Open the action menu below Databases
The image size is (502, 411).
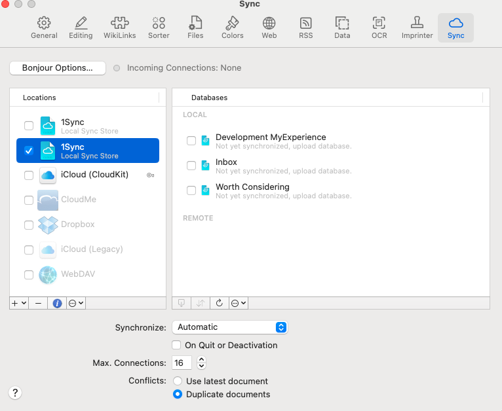pos(239,303)
